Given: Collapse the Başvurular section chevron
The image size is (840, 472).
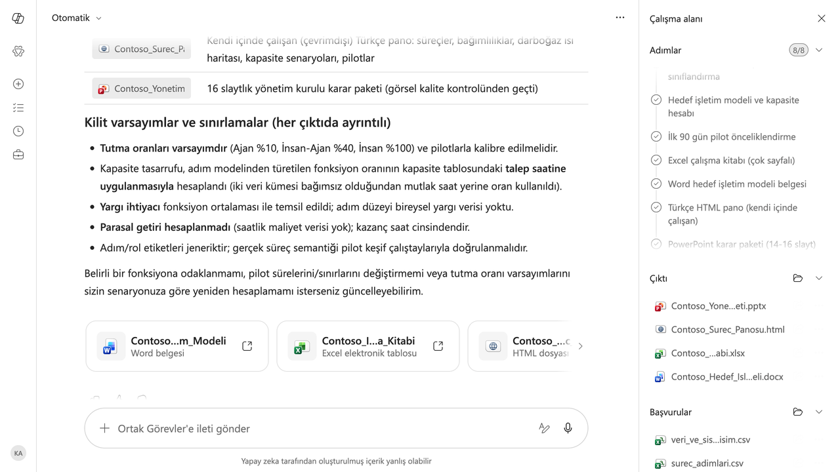Looking at the screenshot, I should 819,412.
